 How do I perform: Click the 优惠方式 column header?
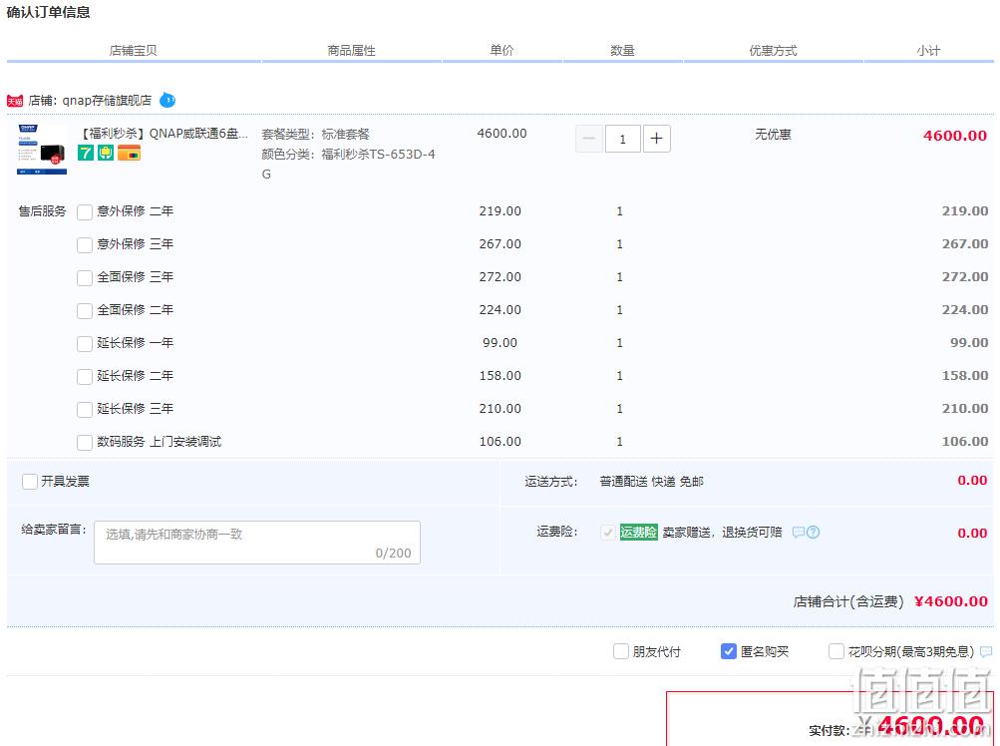(x=773, y=51)
